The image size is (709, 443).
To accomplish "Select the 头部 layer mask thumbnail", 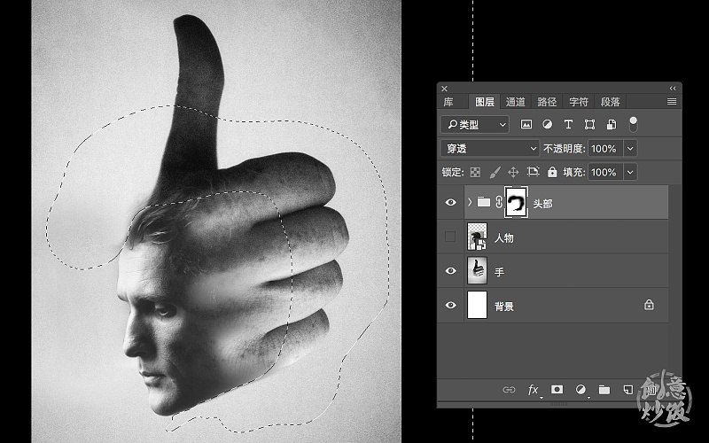I will click(516, 203).
